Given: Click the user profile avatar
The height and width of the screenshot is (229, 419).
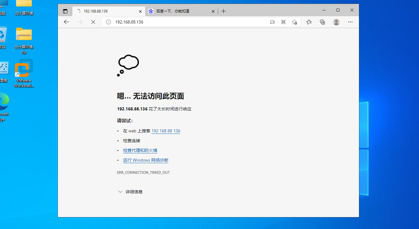Looking at the screenshot, I should (x=336, y=22).
